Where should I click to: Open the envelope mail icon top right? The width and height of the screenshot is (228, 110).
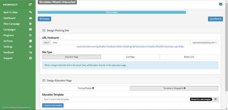[221, 4]
